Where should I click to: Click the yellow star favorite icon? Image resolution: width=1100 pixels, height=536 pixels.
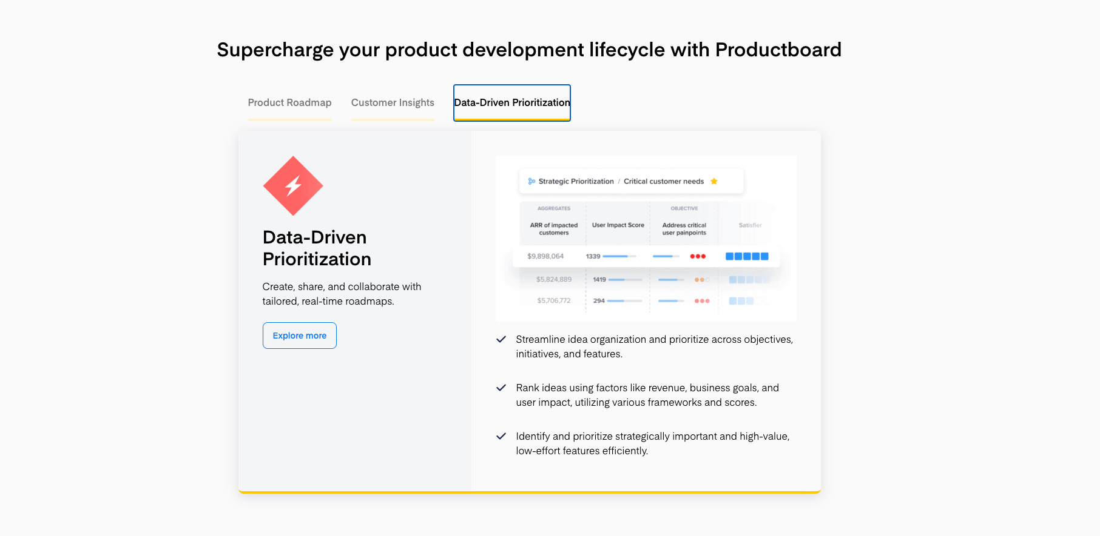[x=714, y=181]
